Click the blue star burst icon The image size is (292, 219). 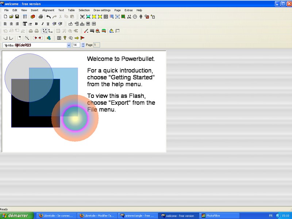pyautogui.click(x=117, y=17)
